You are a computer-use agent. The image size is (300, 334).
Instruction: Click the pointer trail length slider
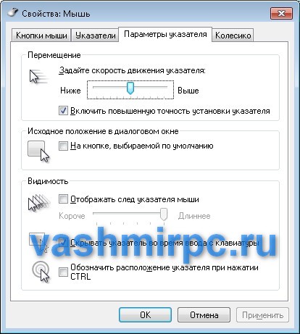(x=130, y=215)
